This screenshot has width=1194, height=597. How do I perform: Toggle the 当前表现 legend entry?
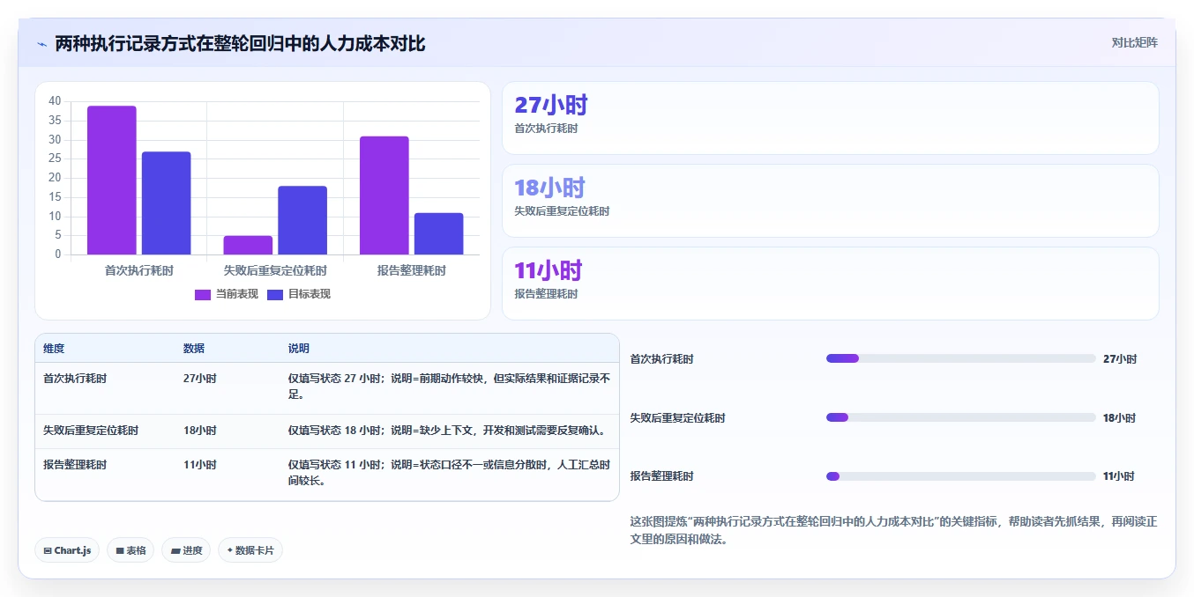(x=227, y=294)
